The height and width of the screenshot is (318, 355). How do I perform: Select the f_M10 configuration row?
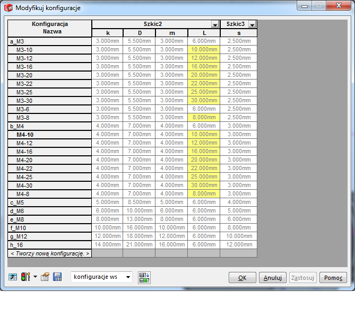pyautogui.click(x=49, y=228)
